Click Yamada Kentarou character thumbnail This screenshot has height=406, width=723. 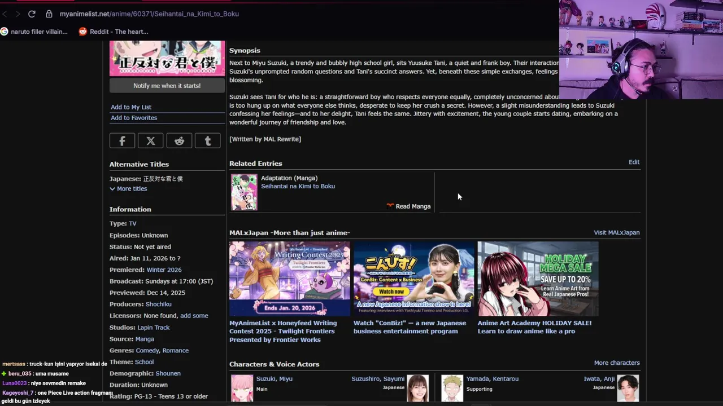click(452, 389)
